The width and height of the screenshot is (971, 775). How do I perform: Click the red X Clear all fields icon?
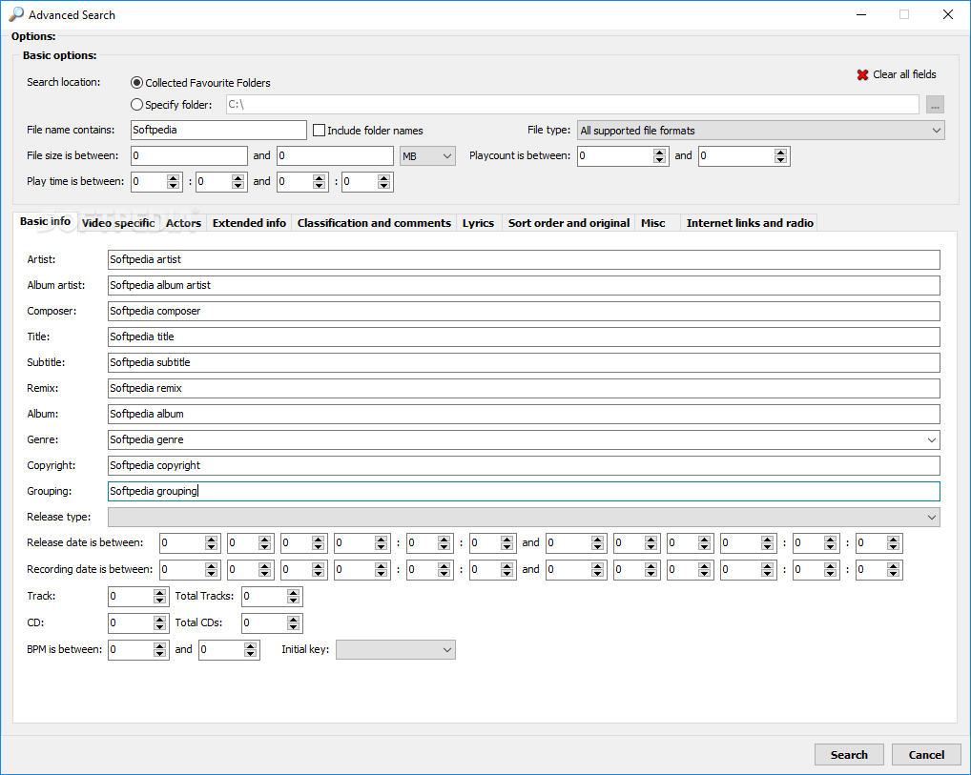pos(862,74)
